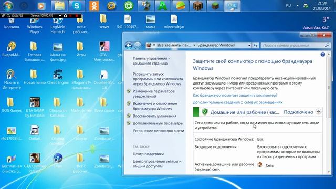Select Искать в Интернете shortcut
The height and width of the screenshot is (189, 336).
tap(12, 79)
